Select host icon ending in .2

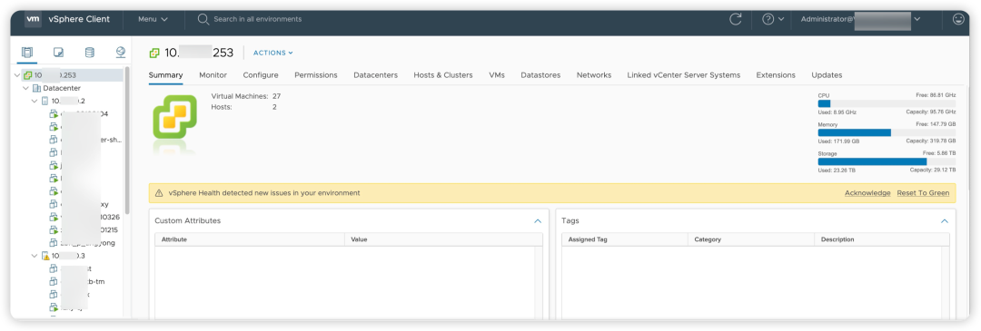[x=45, y=101]
